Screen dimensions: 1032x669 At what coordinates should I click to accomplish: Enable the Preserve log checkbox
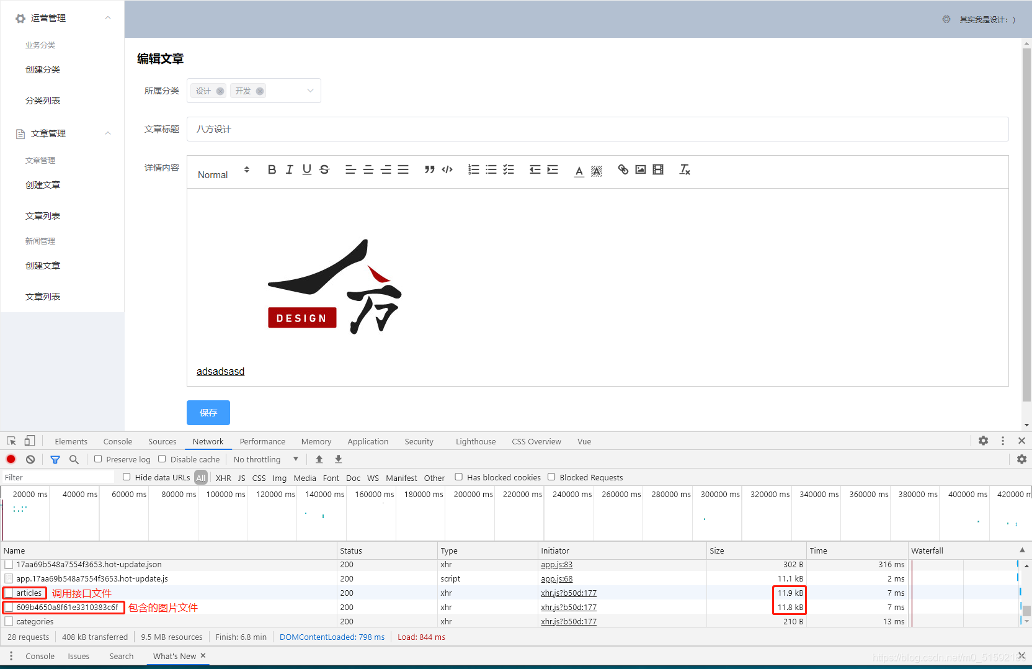98,459
